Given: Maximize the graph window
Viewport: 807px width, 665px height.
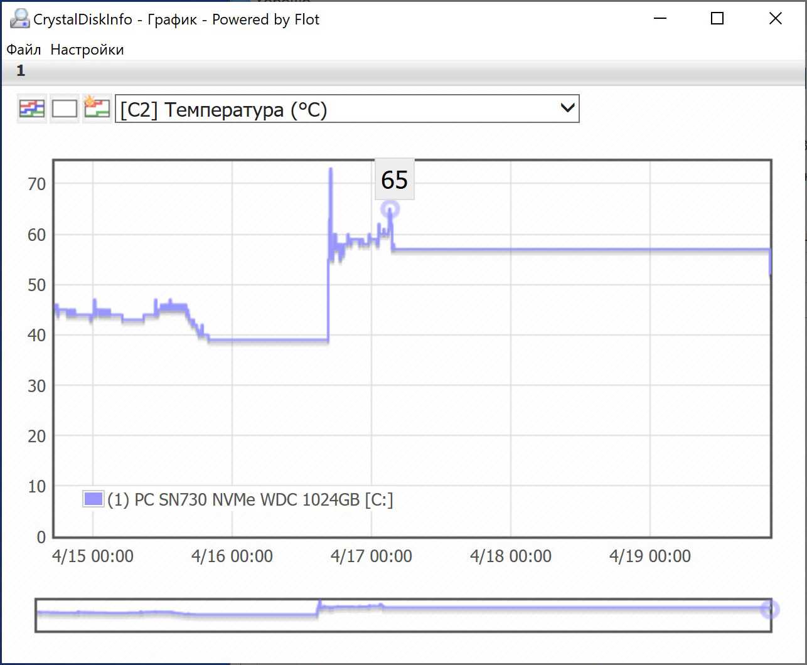Looking at the screenshot, I should pyautogui.click(x=717, y=19).
